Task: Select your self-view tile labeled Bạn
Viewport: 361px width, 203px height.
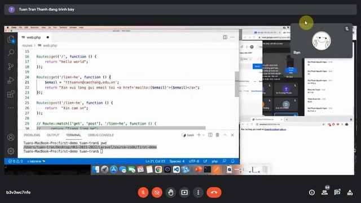Action: coord(322,40)
